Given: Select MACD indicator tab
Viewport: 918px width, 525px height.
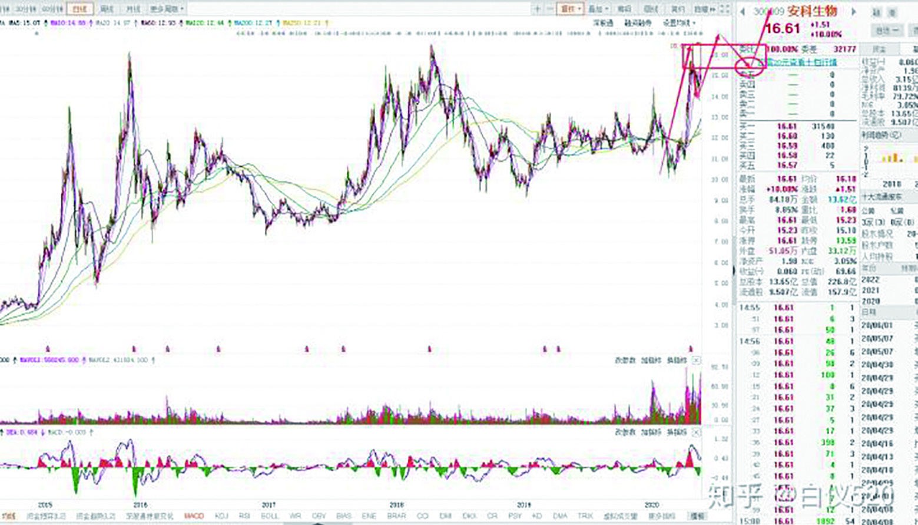Looking at the screenshot, I should 194,516.
